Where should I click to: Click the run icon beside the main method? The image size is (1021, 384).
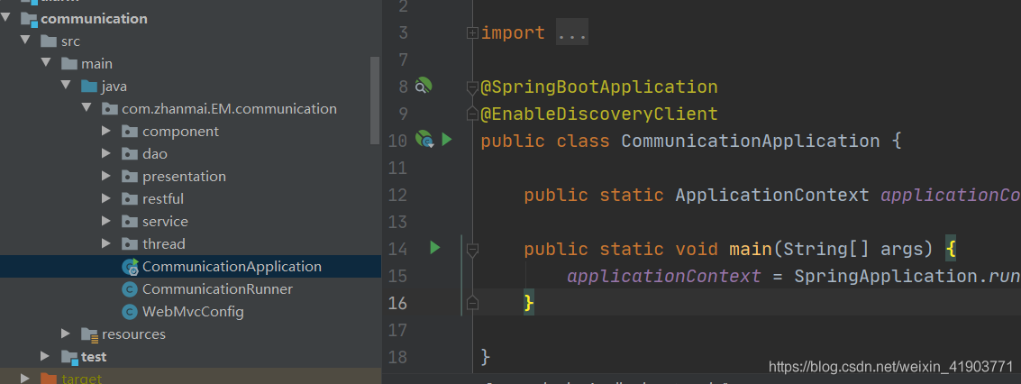[x=435, y=247]
